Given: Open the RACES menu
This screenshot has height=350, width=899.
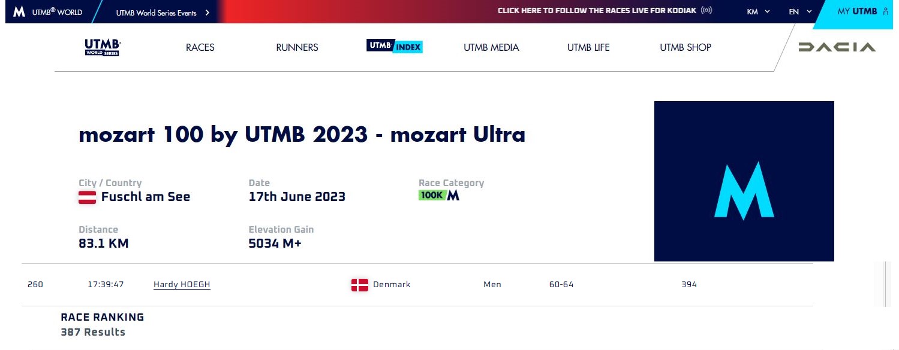Looking at the screenshot, I should (200, 47).
